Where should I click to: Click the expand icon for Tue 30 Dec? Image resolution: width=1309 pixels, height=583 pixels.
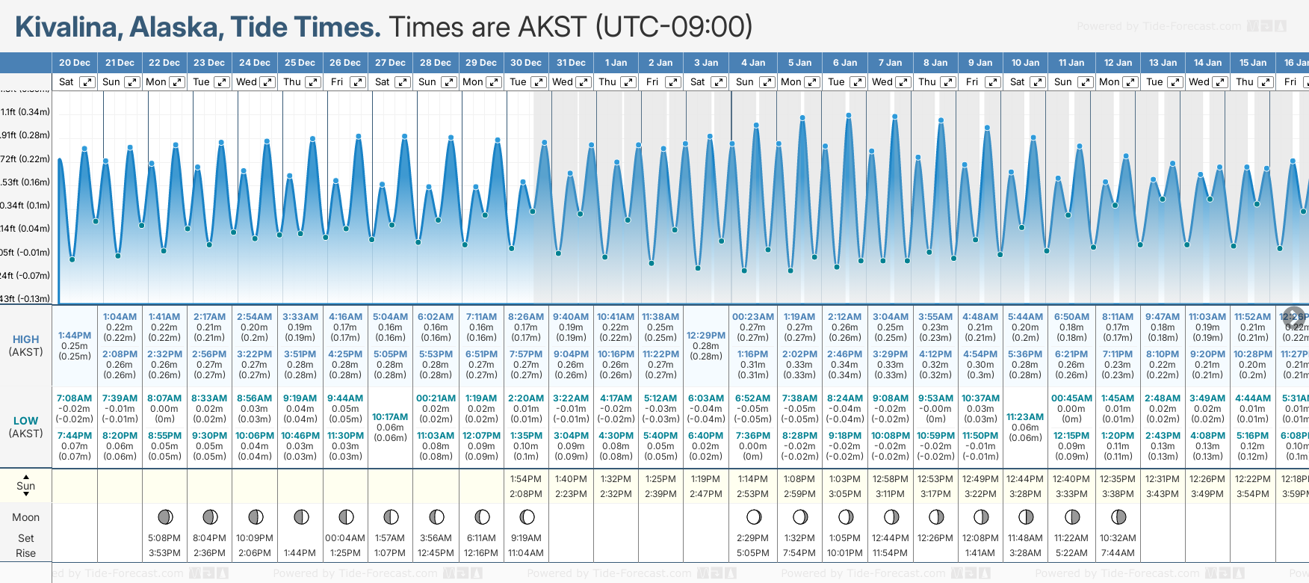click(x=538, y=82)
